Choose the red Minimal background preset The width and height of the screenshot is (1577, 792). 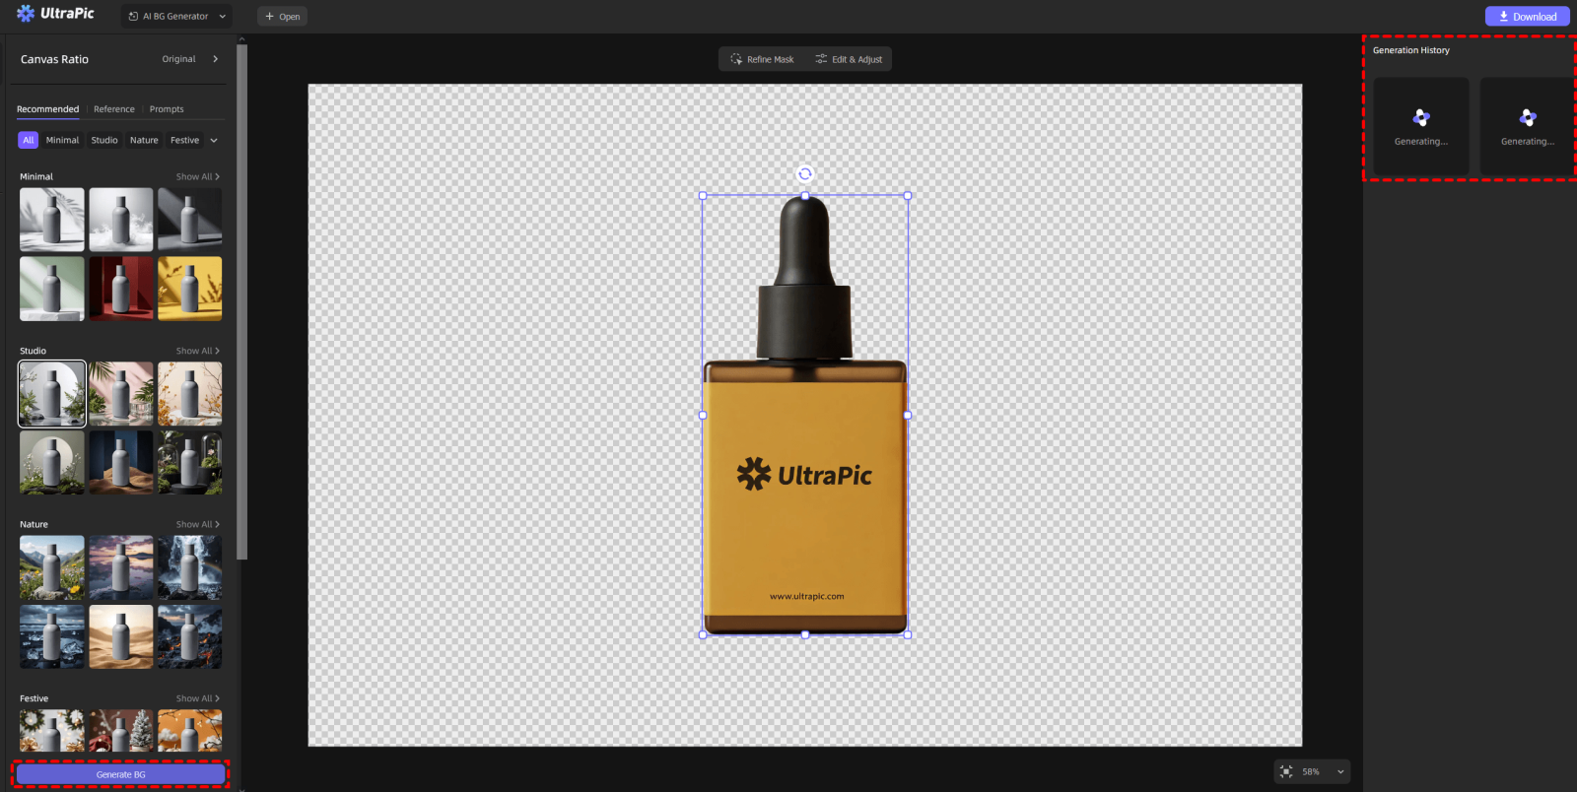point(121,289)
